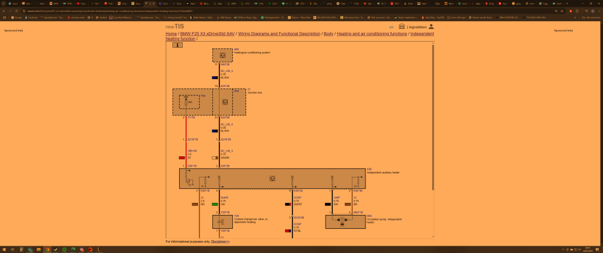Click the ingvaldsen username text
The height and width of the screenshot is (253, 603).
[x=417, y=27]
